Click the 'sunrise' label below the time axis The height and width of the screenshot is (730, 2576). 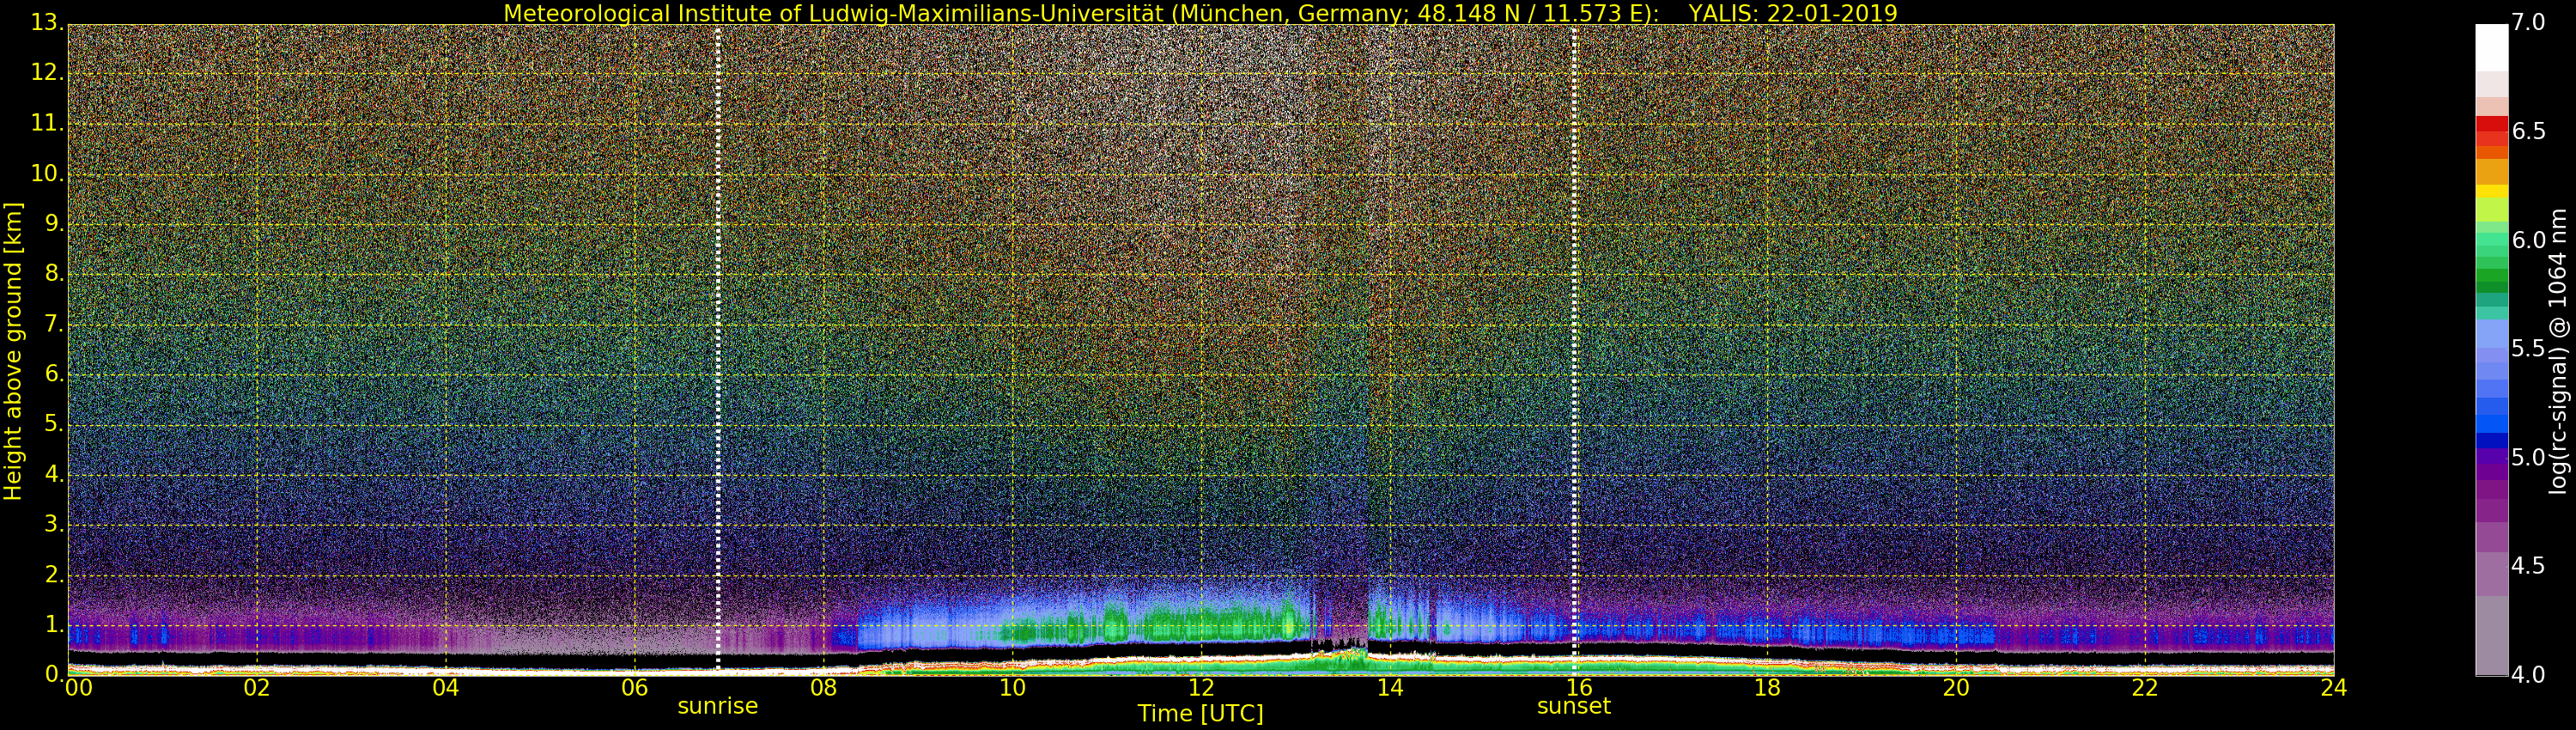click(718, 706)
